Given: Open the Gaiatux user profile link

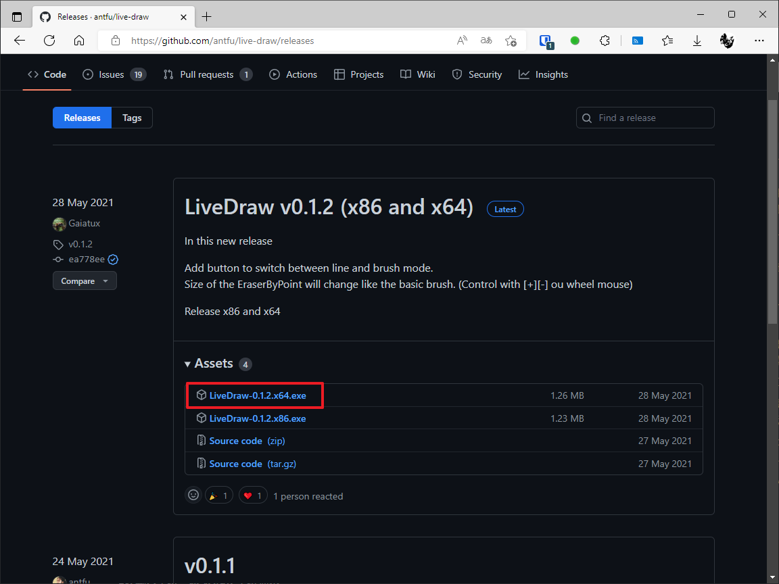Looking at the screenshot, I should 85,224.
